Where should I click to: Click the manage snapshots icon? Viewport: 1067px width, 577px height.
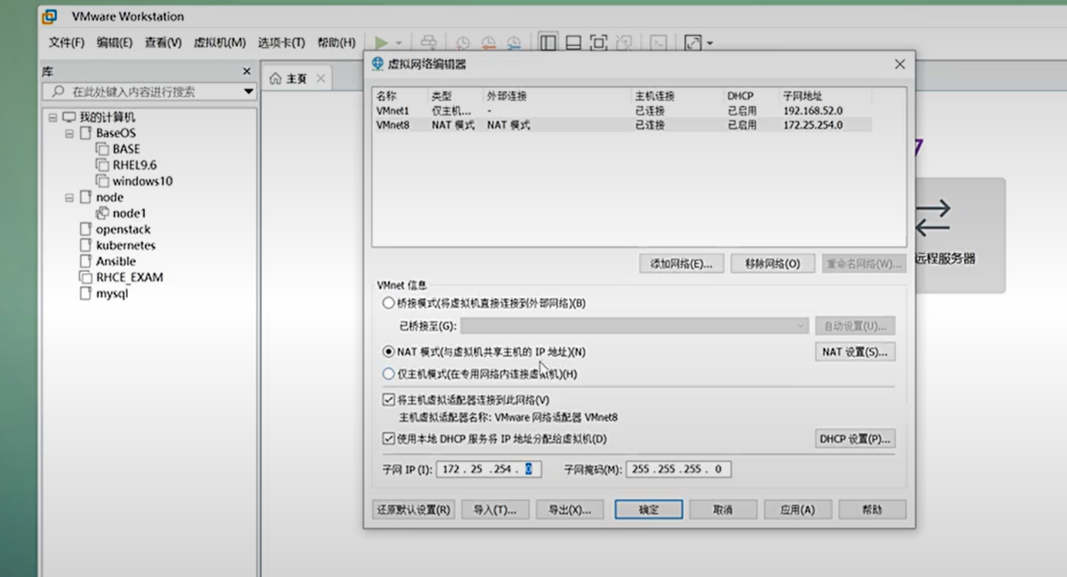click(x=514, y=43)
